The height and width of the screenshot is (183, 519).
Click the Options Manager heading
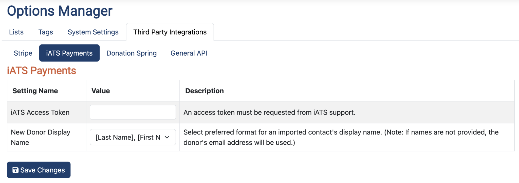click(59, 11)
